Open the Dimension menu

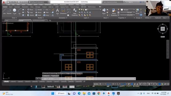48,5
